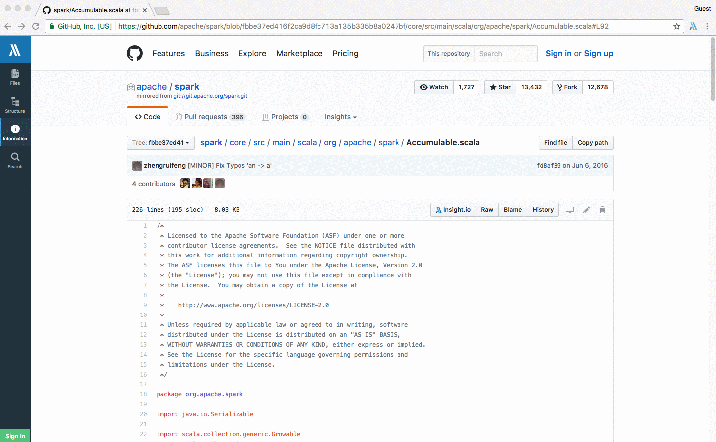Open the Chrome menu with three dots
The height and width of the screenshot is (442, 716).
pos(708,26)
